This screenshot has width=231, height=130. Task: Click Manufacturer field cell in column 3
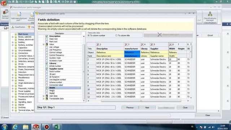pos(132,56)
